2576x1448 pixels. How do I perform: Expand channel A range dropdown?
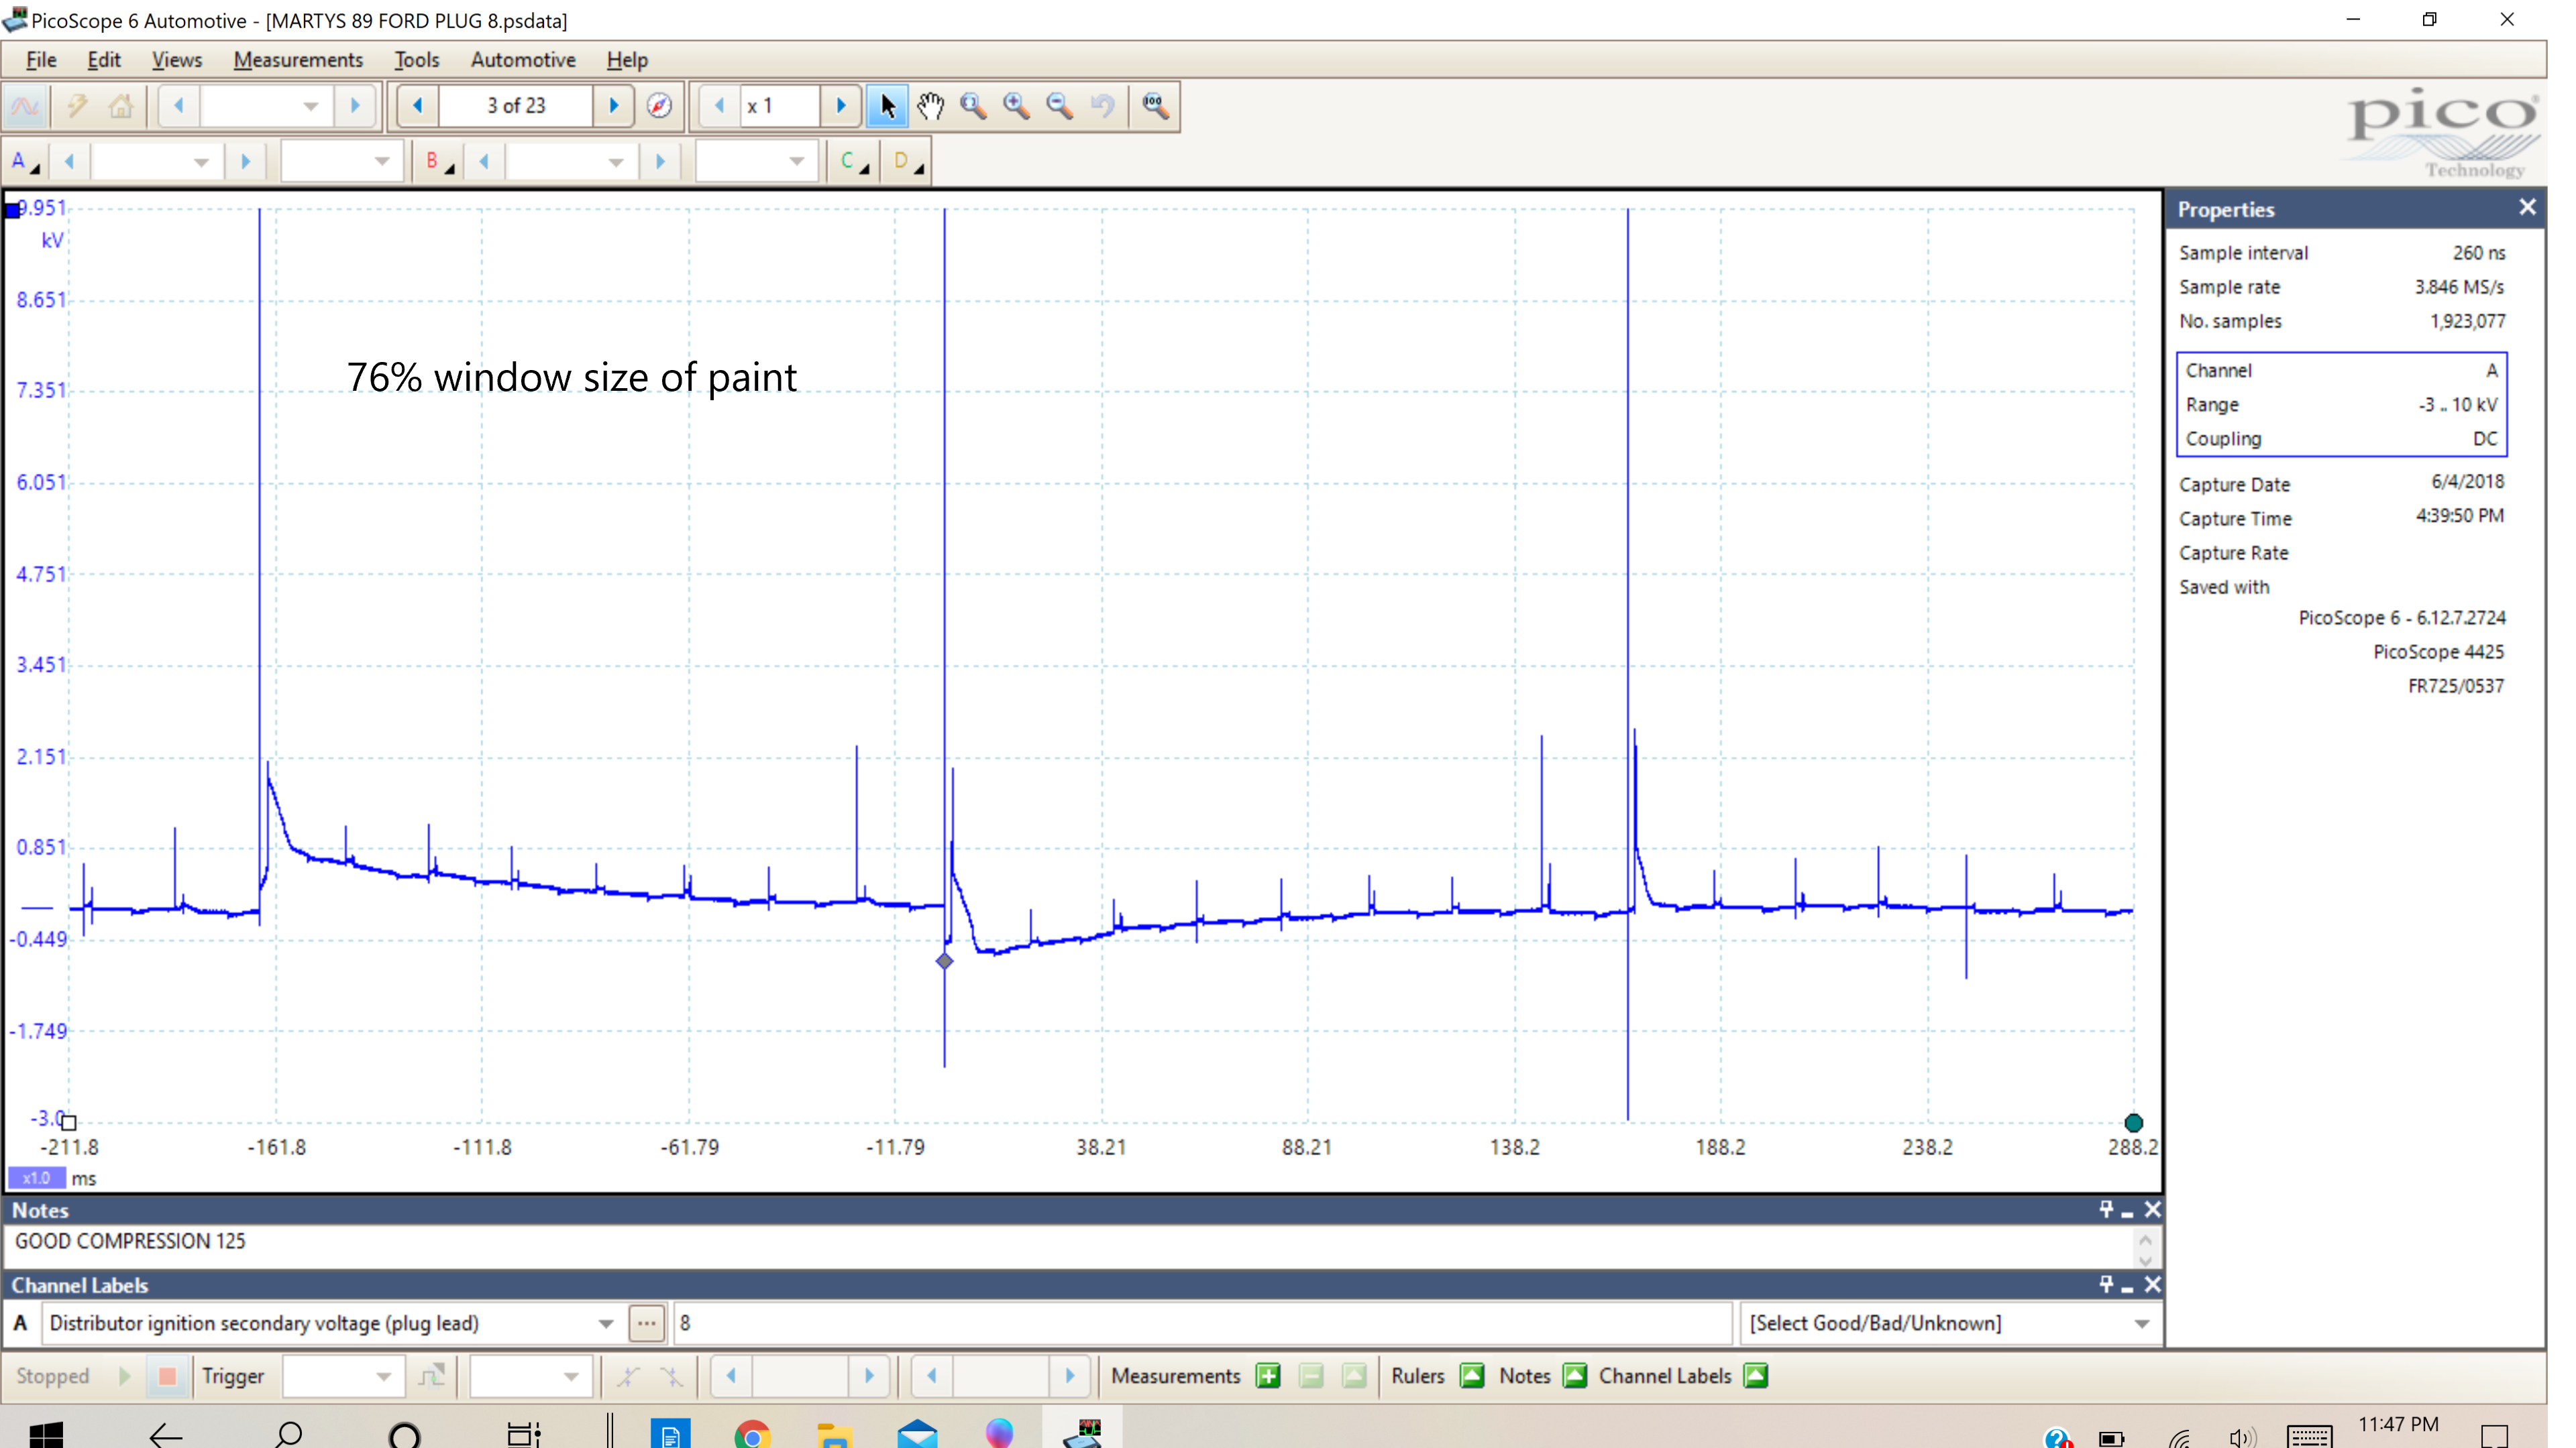(x=201, y=162)
